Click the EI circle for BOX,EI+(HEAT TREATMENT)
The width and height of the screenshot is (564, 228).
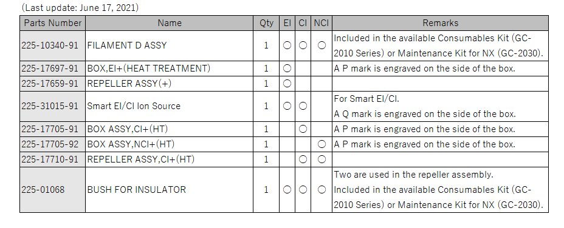tap(287, 69)
